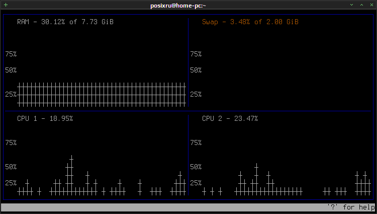Click the 25% label in the CPU 1 graph
Image resolution: width=377 pixels, height=214 pixels.
(x=11, y=183)
